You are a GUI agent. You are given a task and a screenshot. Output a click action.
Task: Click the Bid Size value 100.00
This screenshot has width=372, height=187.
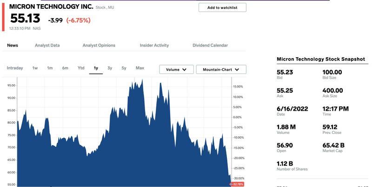(332, 72)
